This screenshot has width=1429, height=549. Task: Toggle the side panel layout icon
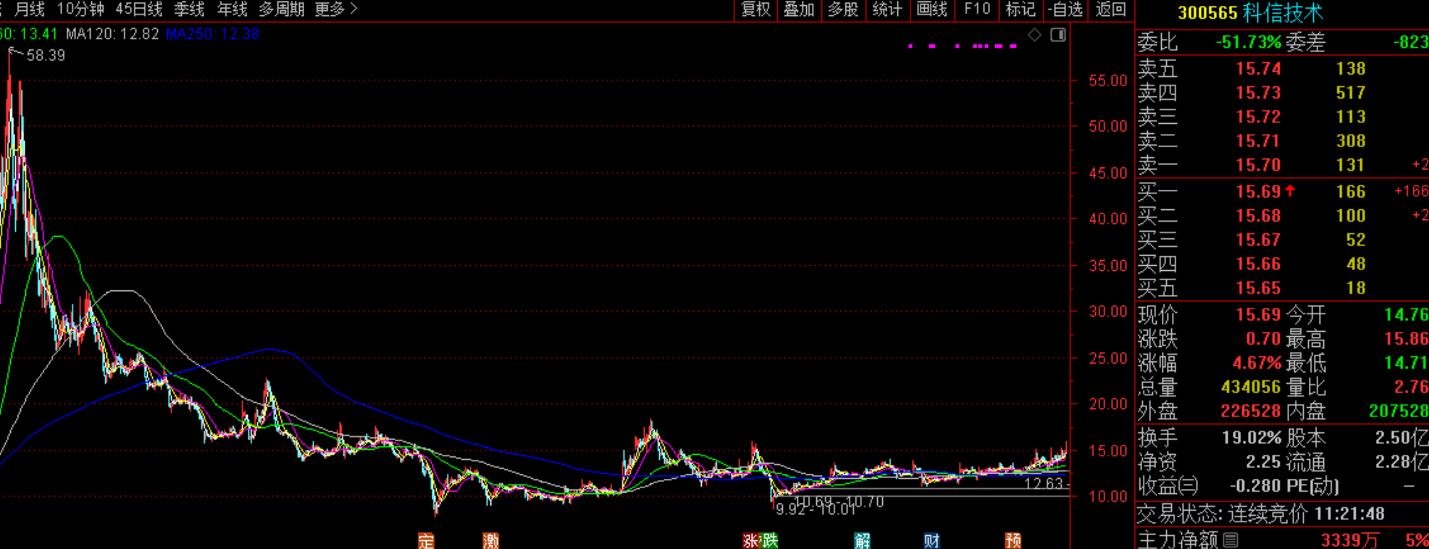click(1058, 35)
